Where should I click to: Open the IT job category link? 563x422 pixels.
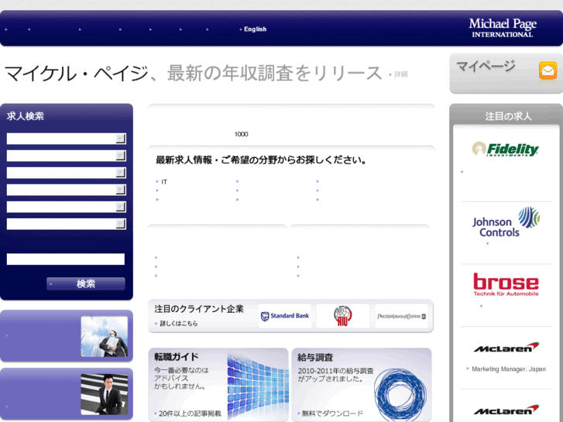pos(164,182)
